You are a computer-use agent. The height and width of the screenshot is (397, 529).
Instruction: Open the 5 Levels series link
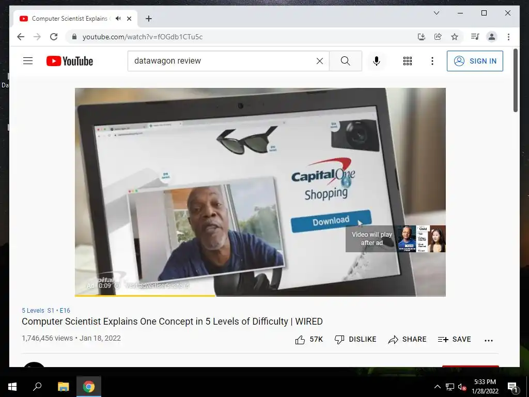click(33, 311)
